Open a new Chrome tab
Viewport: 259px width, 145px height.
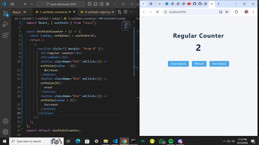pyautogui.click(x=219, y=4)
